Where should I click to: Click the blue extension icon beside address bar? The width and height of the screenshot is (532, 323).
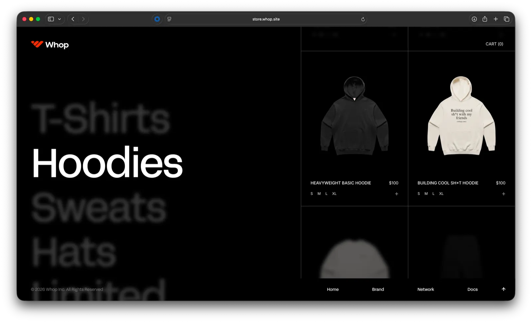tap(157, 19)
